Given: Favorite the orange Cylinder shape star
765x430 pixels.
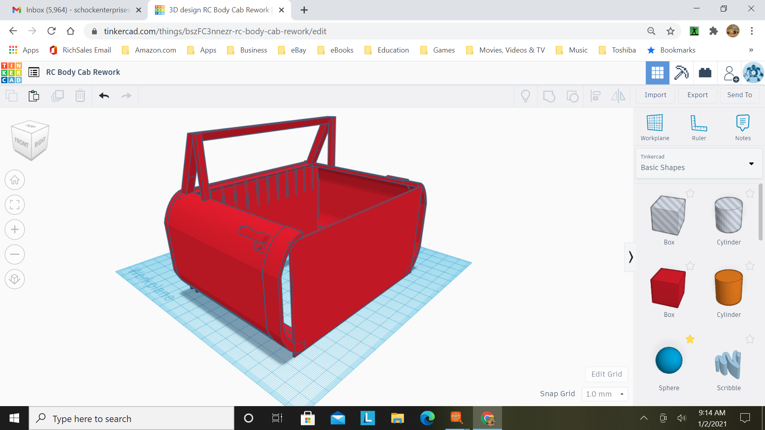Looking at the screenshot, I should (750, 266).
